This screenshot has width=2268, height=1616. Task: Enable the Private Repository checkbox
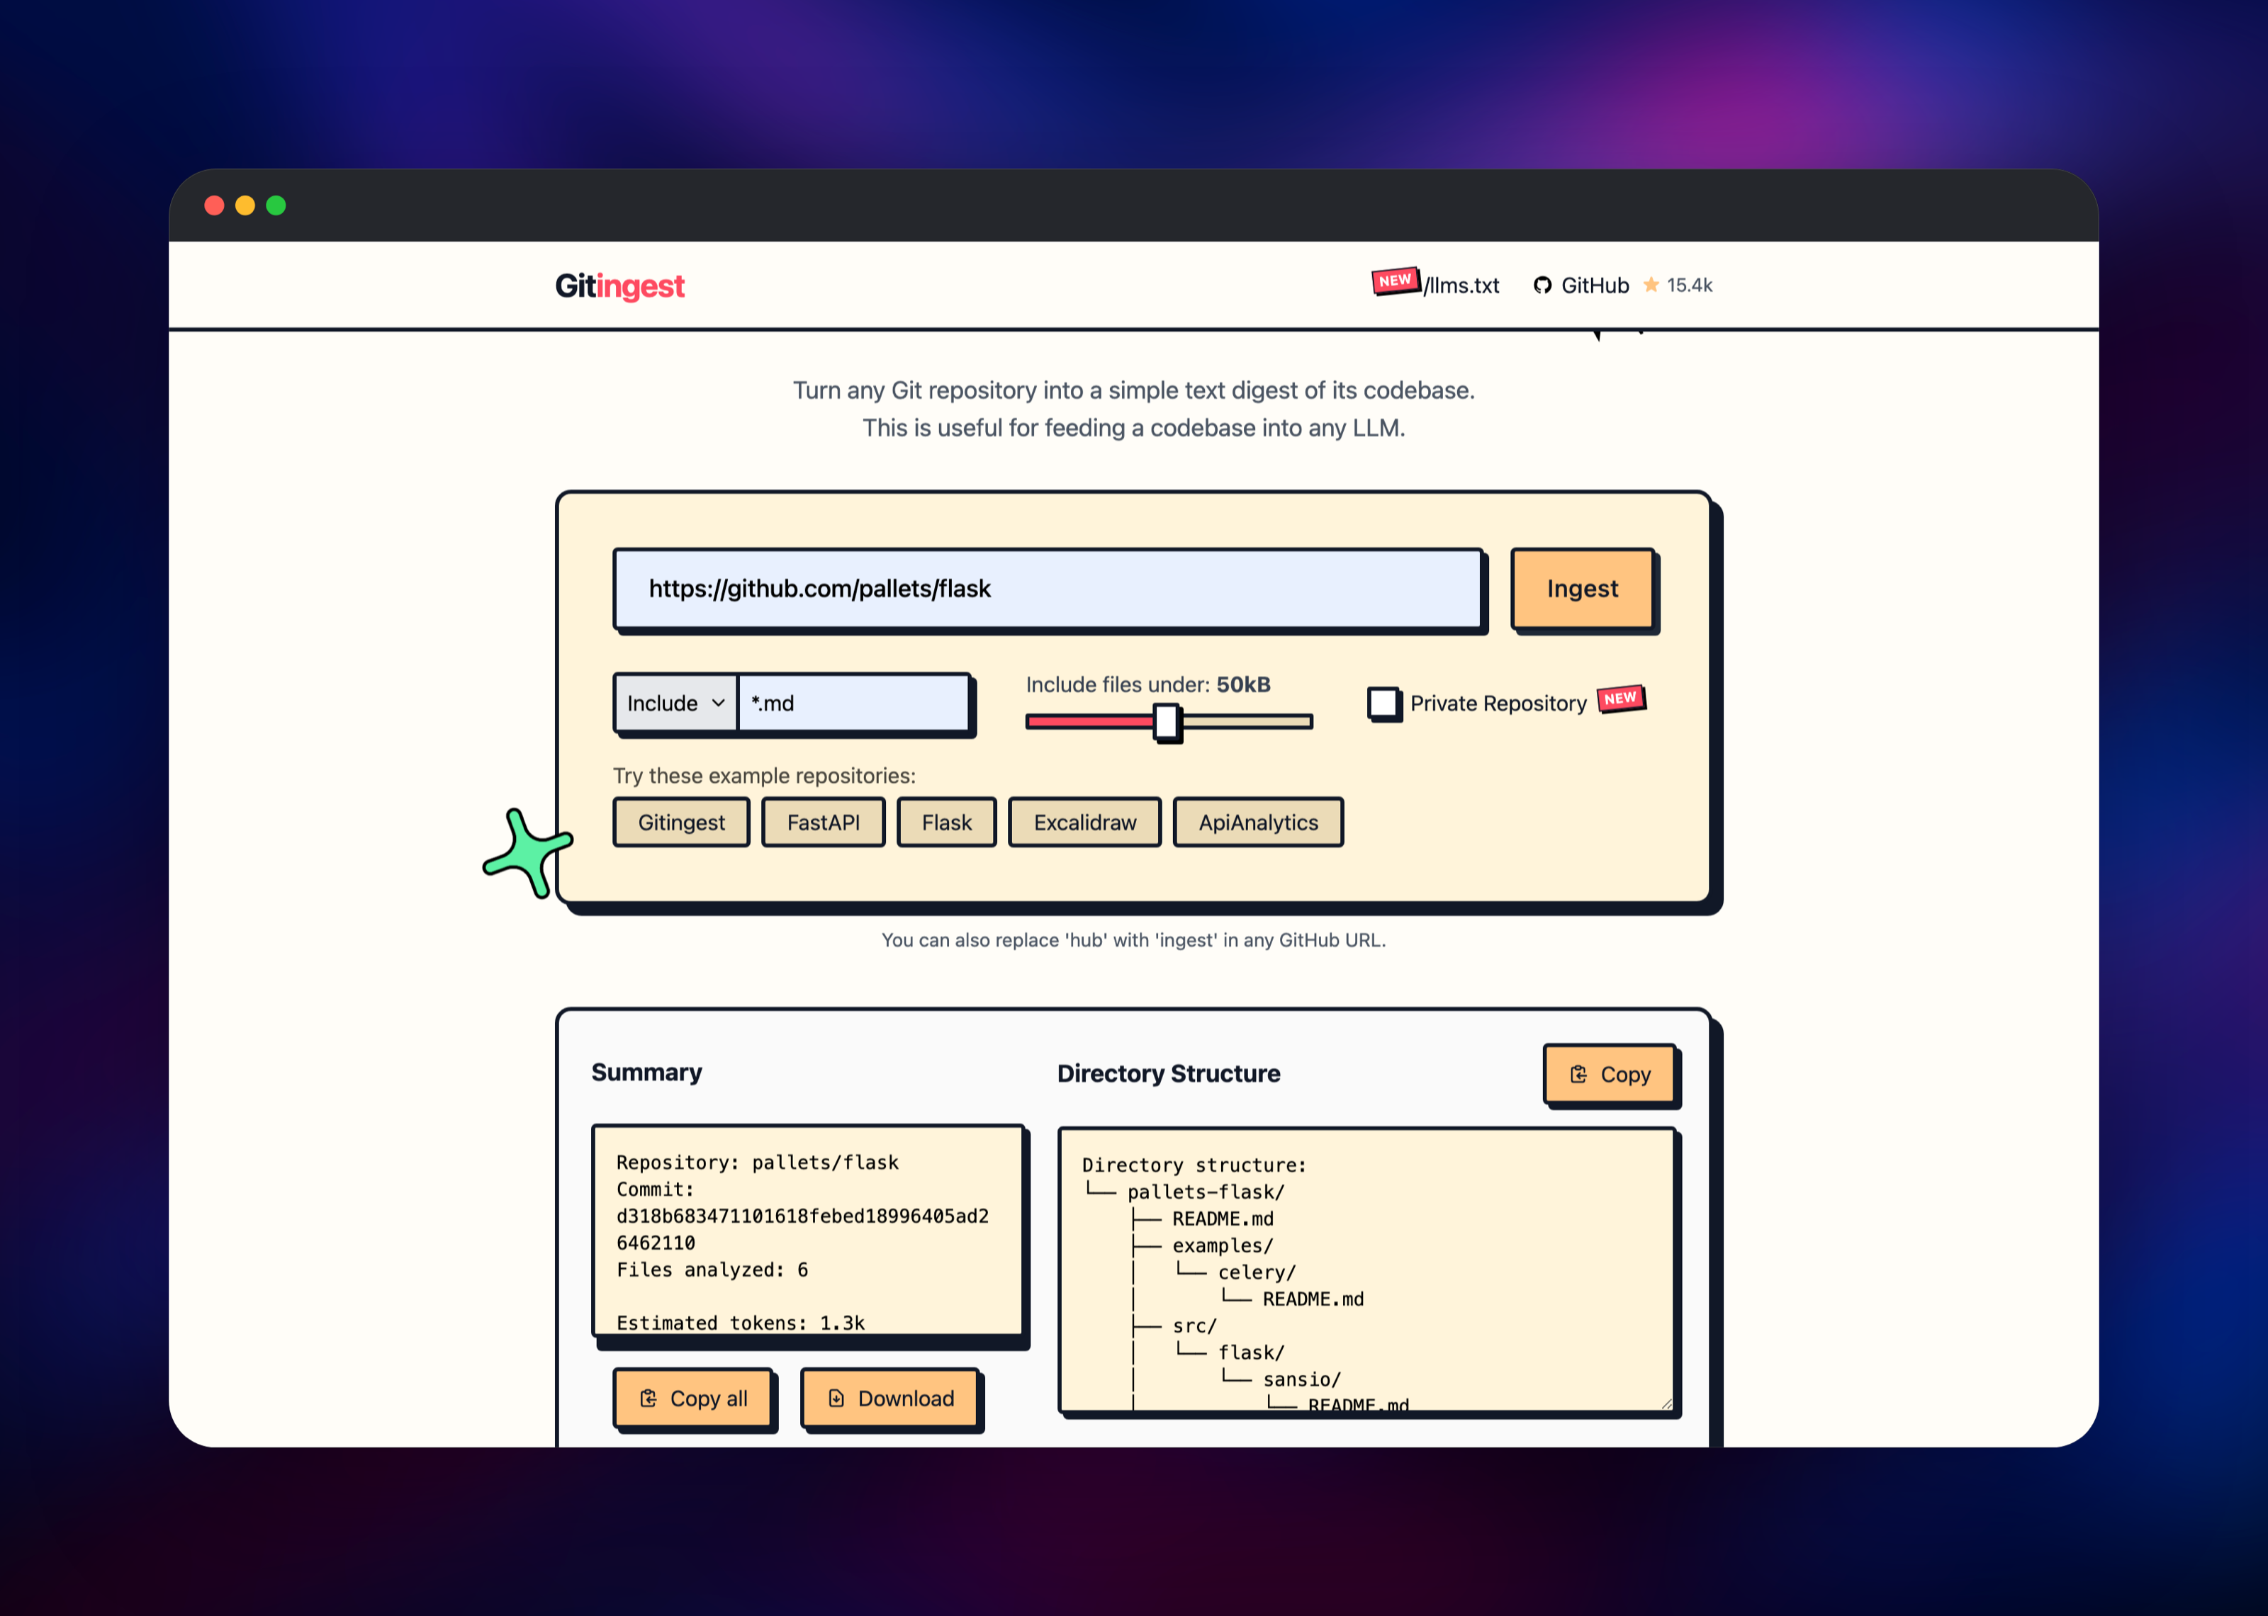pyautogui.click(x=1382, y=703)
